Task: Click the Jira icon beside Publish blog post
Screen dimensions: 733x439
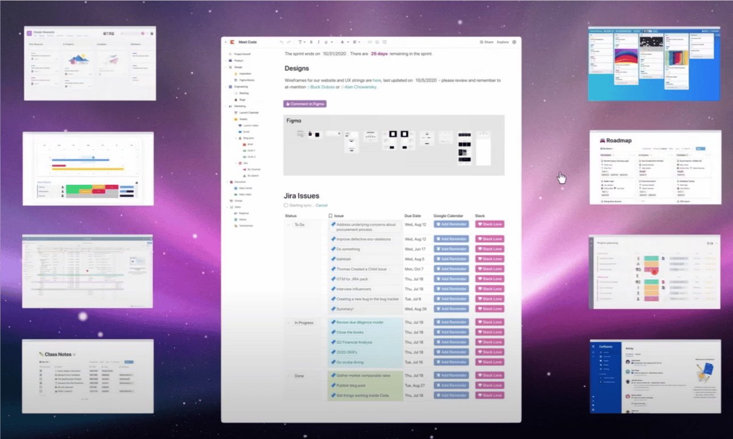Action: (x=334, y=386)
